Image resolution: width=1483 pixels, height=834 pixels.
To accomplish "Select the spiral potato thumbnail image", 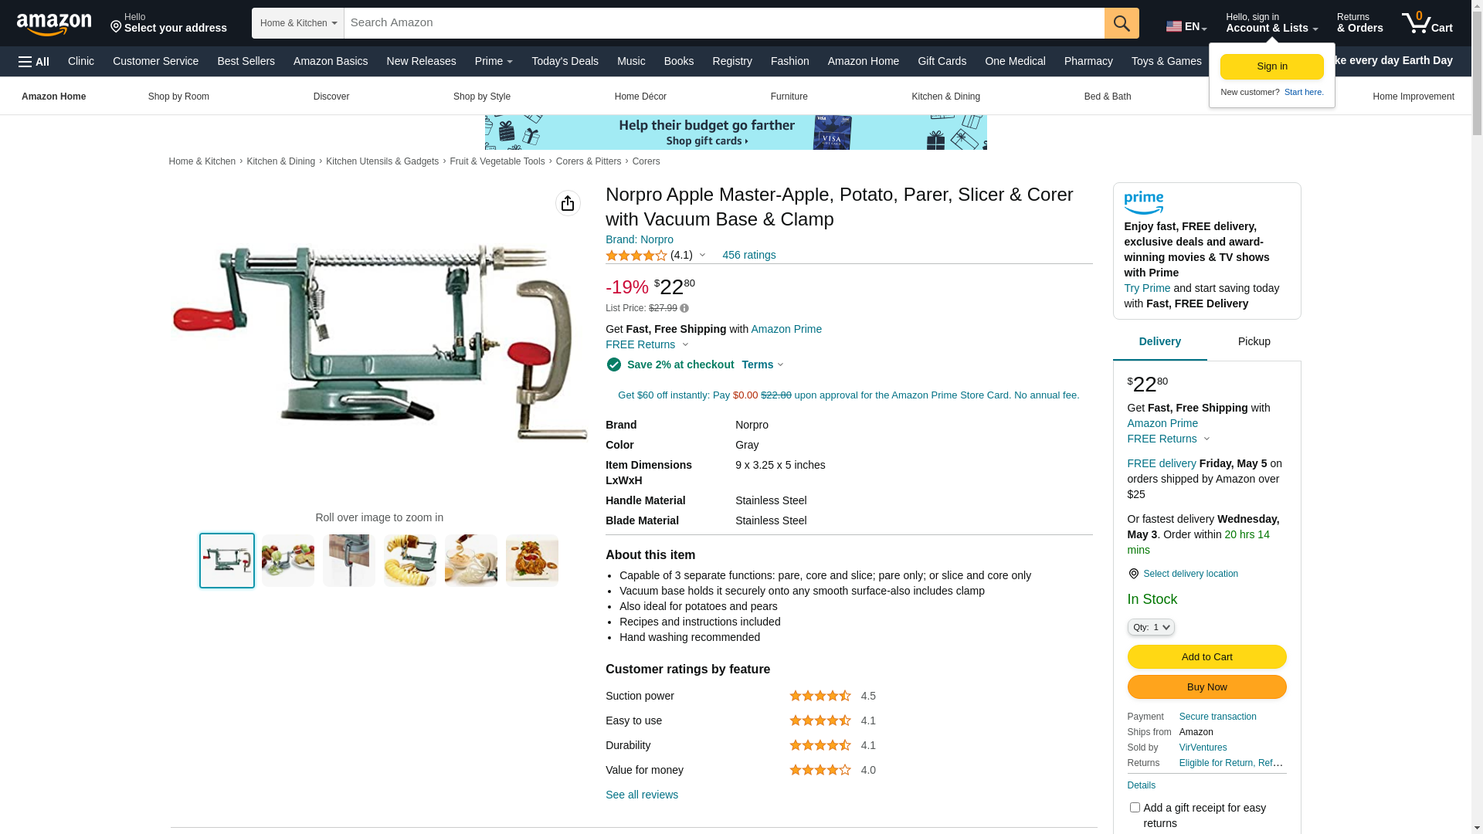I will click(410, 561).
